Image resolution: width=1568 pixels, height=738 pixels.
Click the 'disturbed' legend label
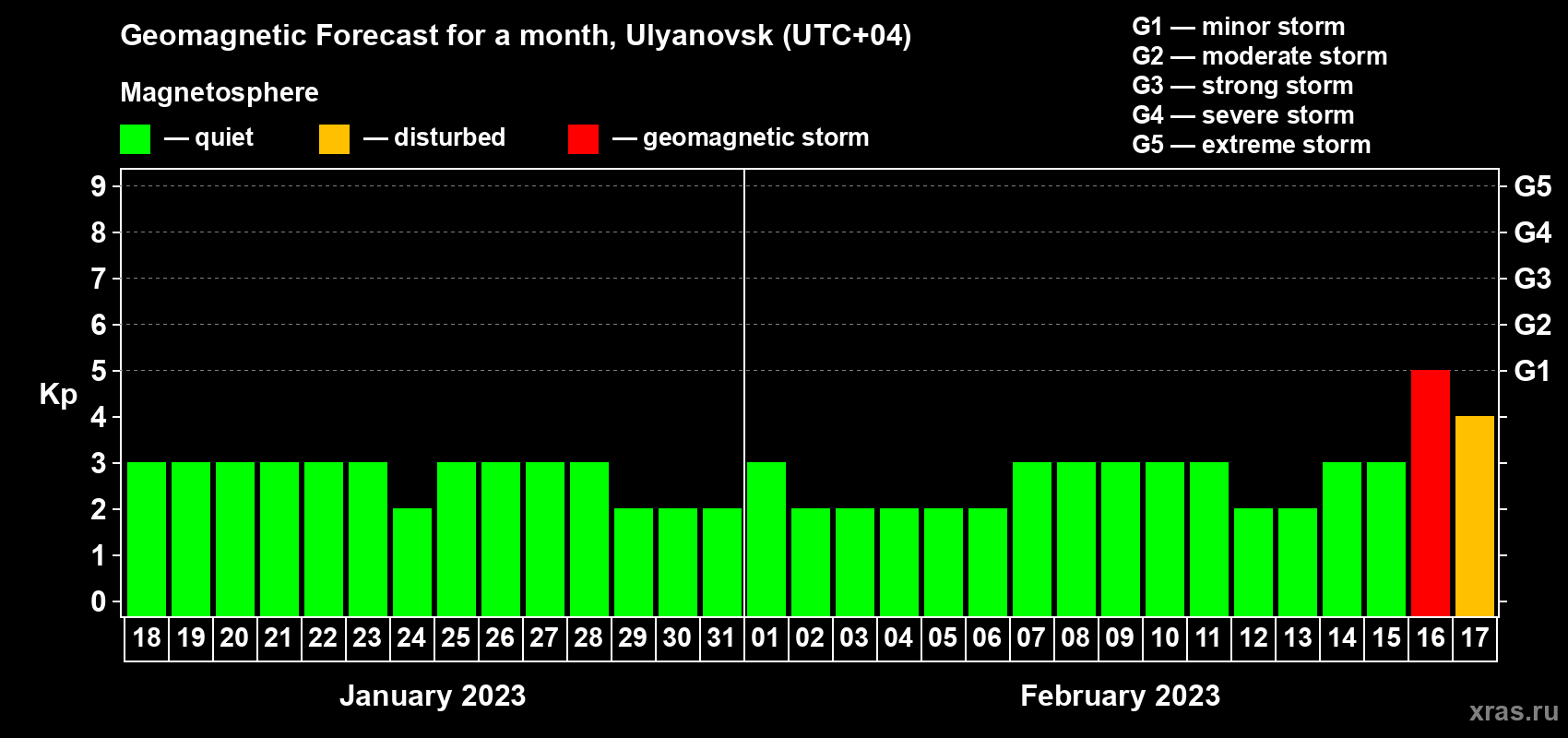(449, 137)
